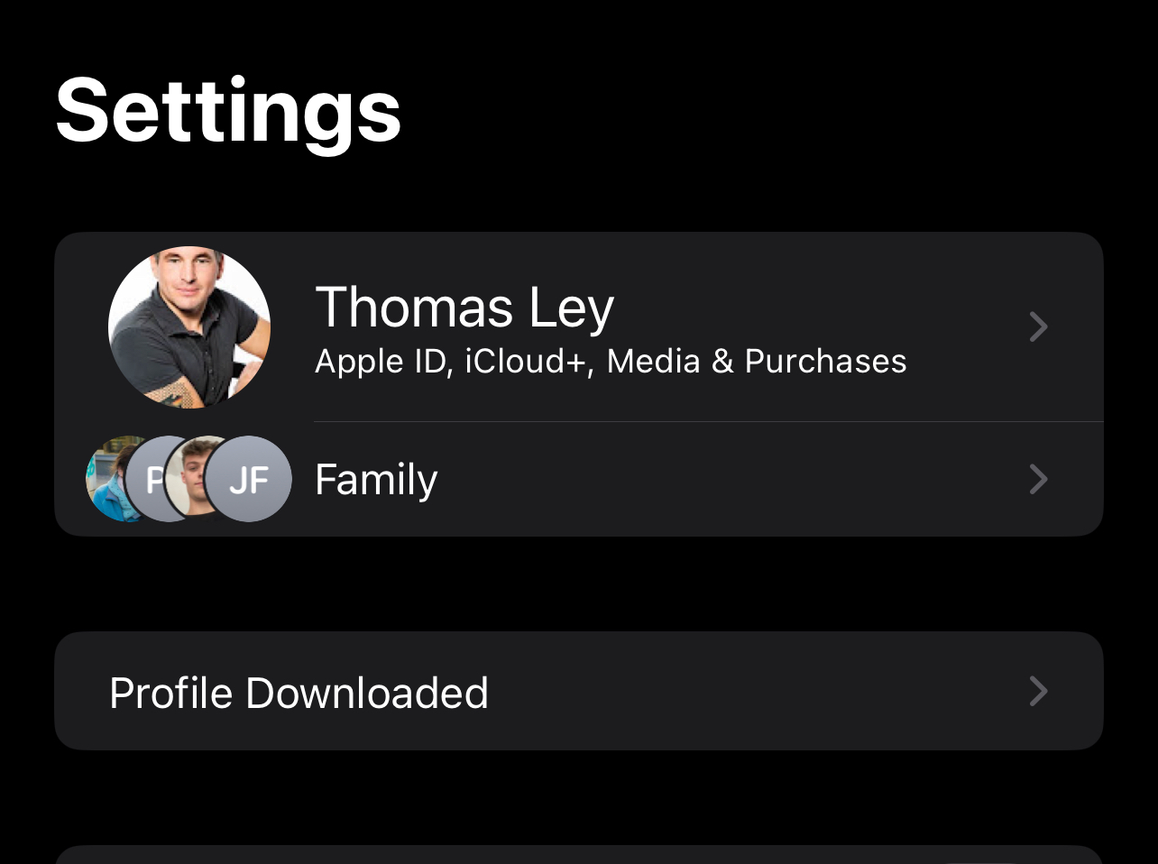Open the Family label

tap(376, 479)
